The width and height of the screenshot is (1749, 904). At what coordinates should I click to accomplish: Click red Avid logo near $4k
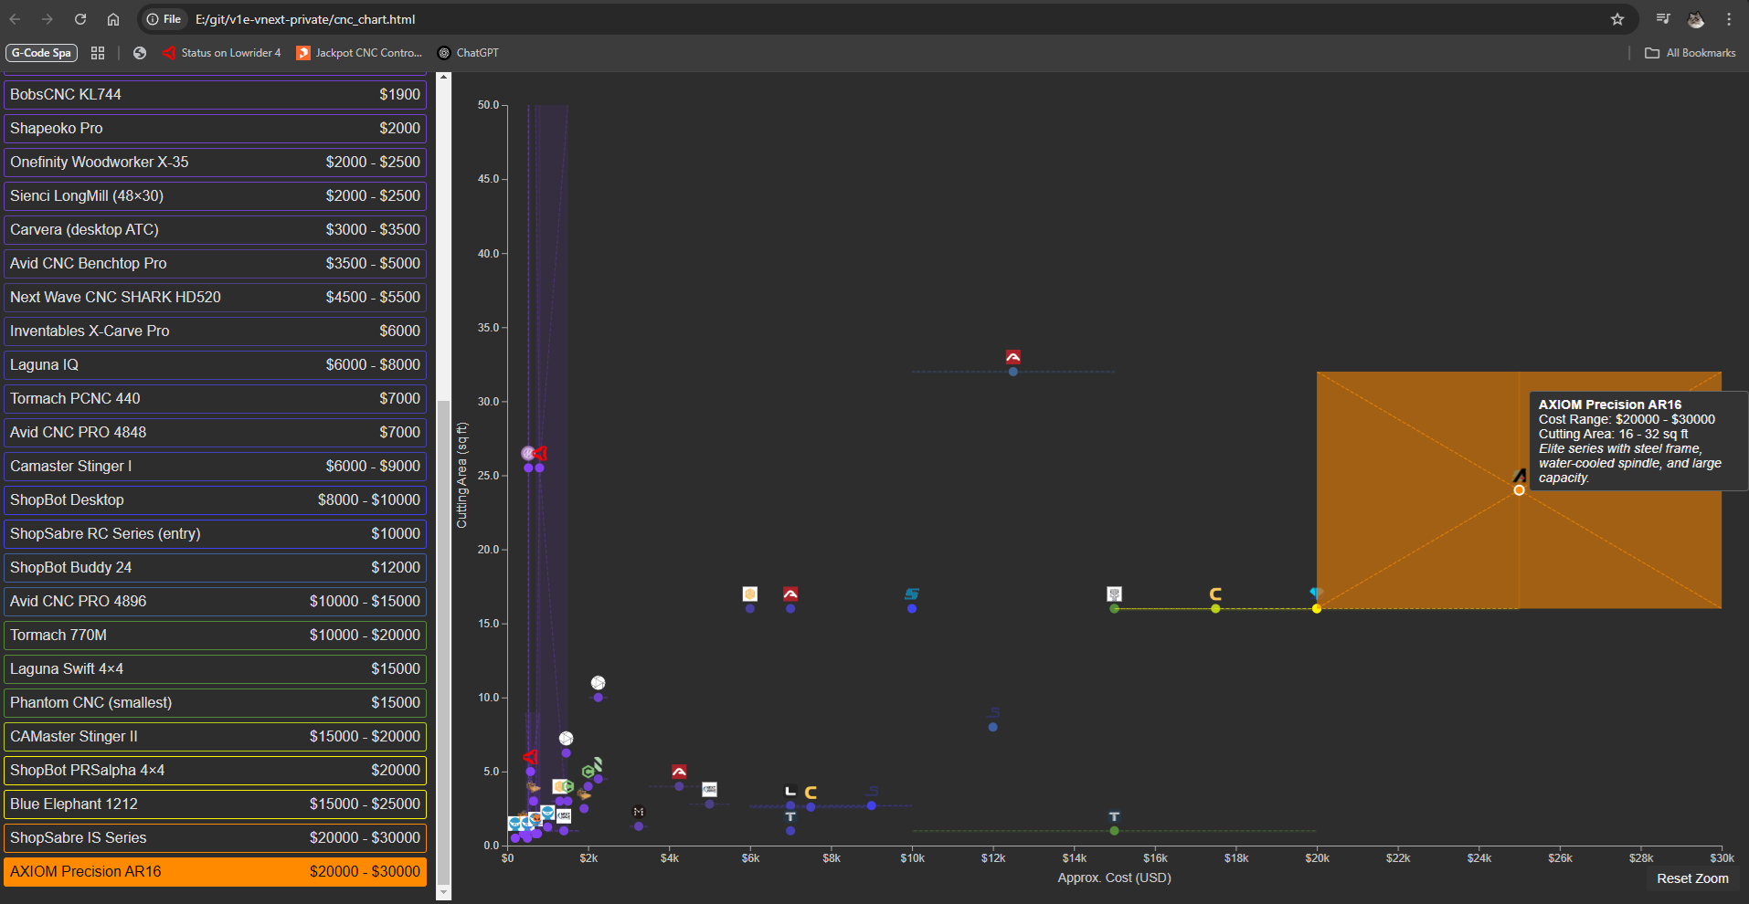click(x=679, y=773)
